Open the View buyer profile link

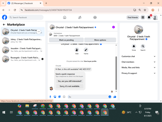tap(90, 61)
